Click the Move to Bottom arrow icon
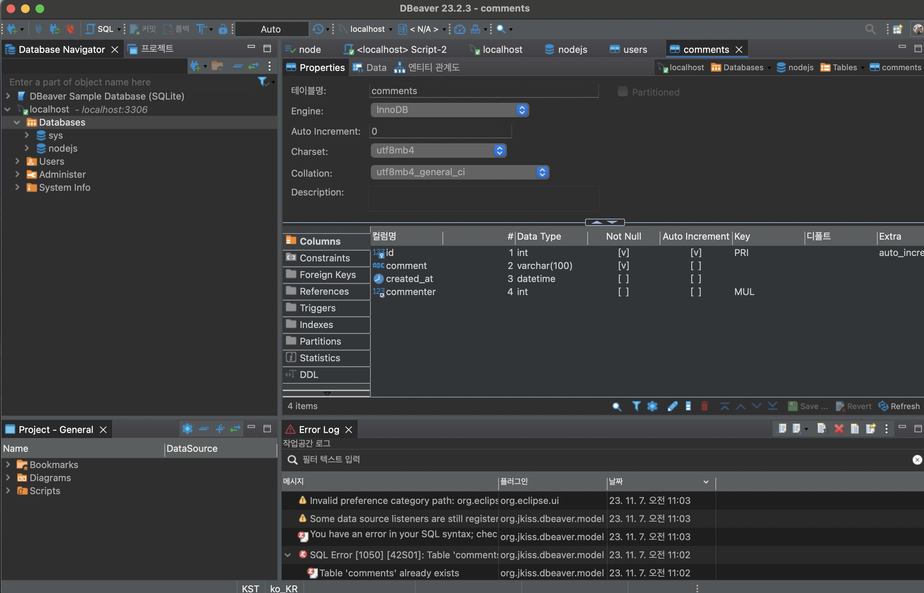 772,406
